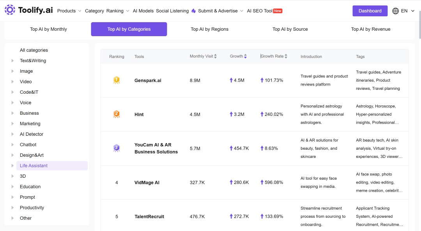Sort by Monthly Visit arrows icon

(x=215, y=56)
